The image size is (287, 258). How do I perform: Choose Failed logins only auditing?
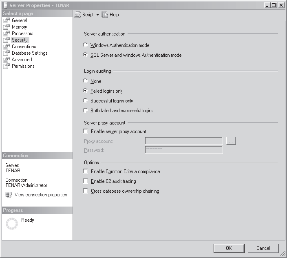click(x=85, y=91)
